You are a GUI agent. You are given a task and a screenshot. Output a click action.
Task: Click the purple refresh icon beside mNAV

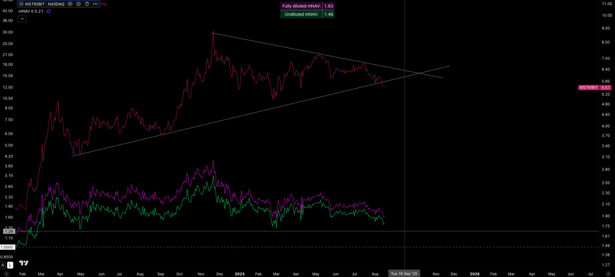pos(49,11)
